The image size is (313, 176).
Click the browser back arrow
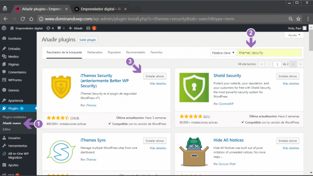tap(5, 19)
